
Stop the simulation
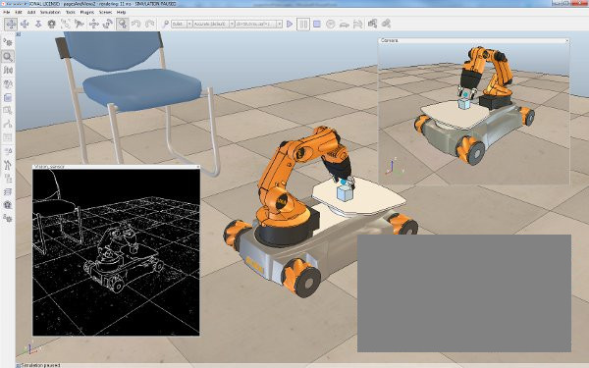317,24
